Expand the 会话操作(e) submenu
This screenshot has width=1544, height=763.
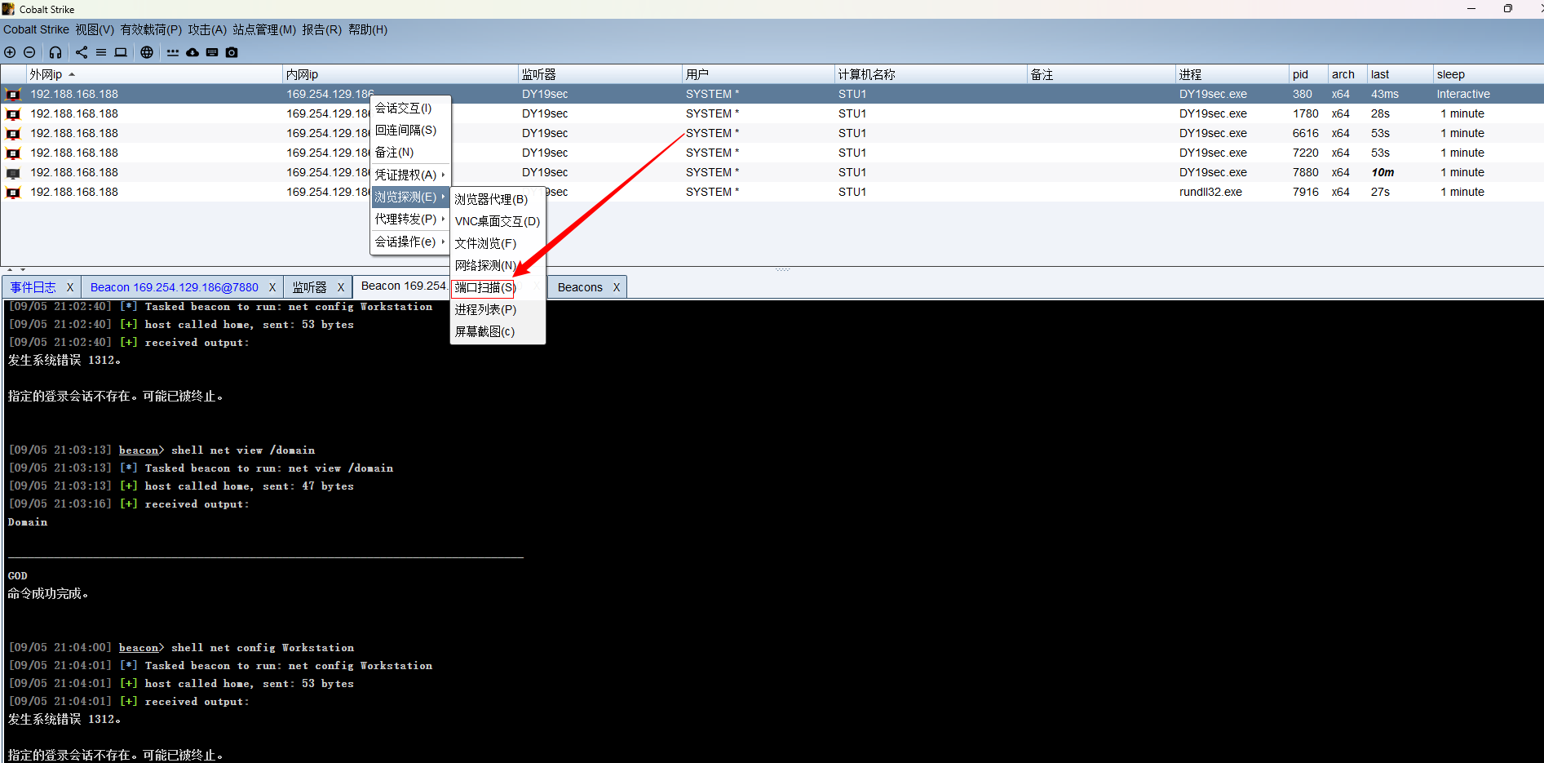(410, 242)
